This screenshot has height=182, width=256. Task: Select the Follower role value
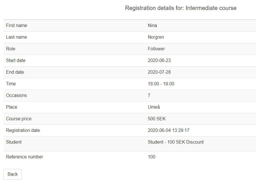tap(156, 49)
